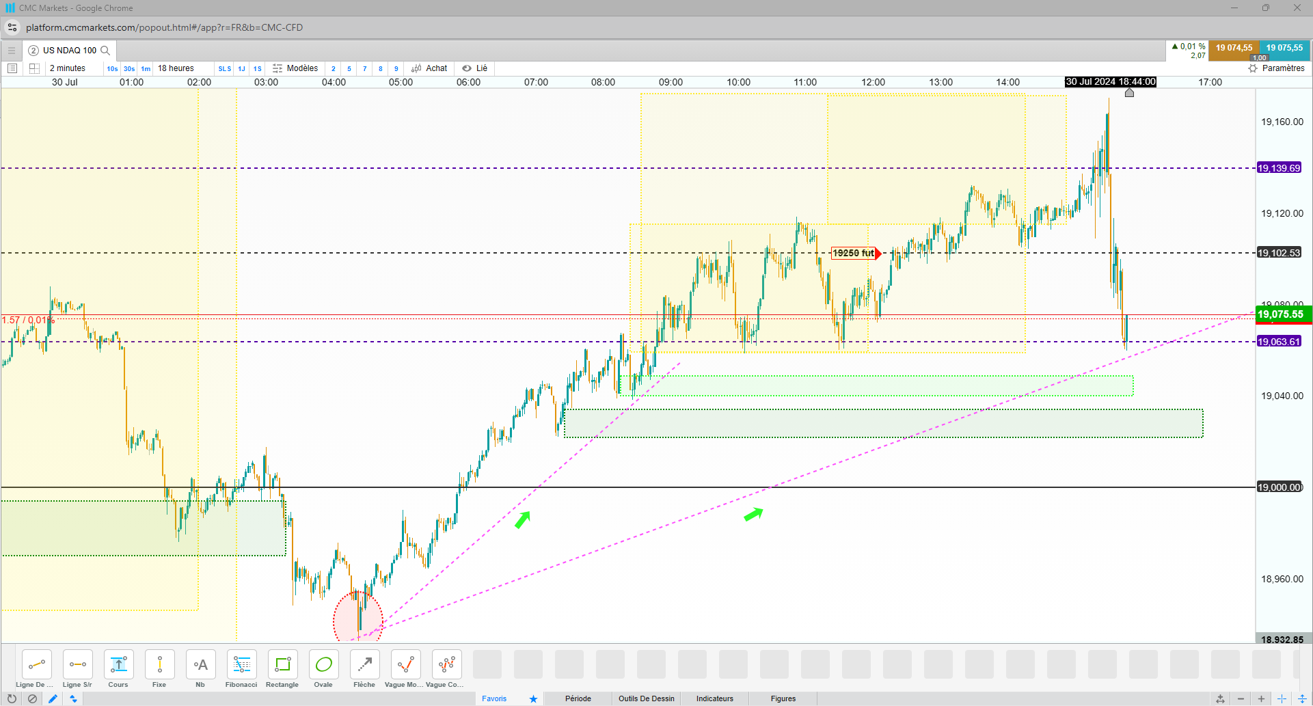Image resolution: width=1313 pixels, height=706 pixels.
Task: Click the sell price 19 074,55
Action: coord(1234,48)
